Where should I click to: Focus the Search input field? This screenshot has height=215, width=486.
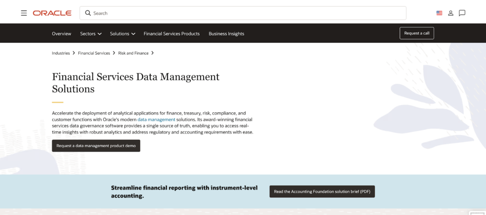[x=243, y=13]
